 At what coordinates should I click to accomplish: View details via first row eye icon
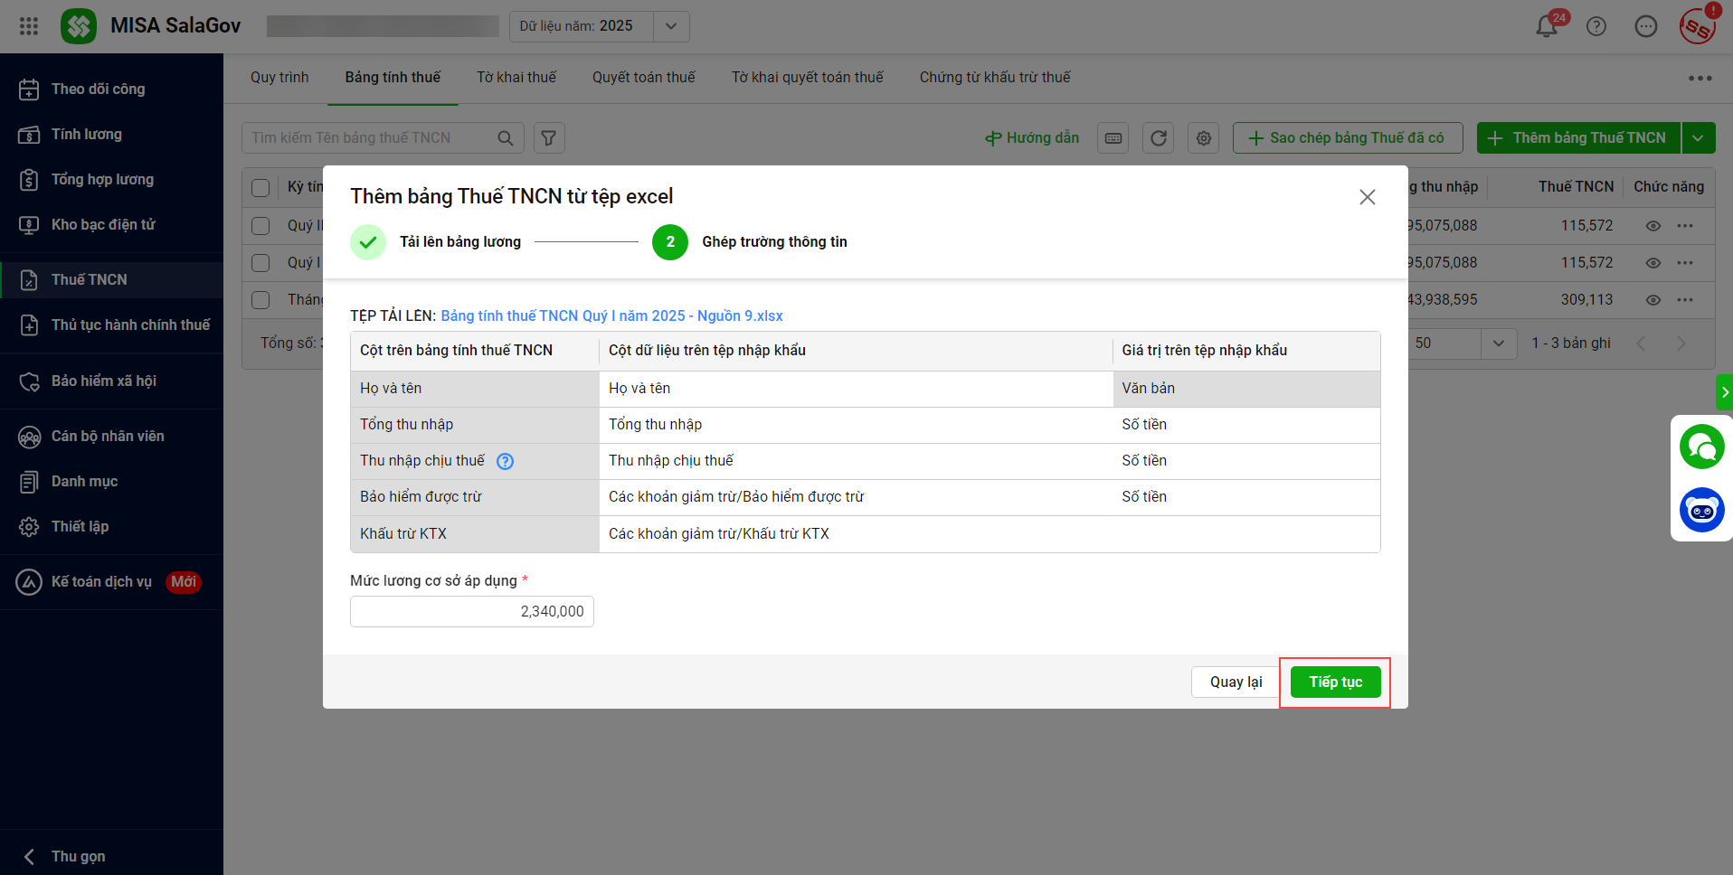click(x=1653, y=226)
